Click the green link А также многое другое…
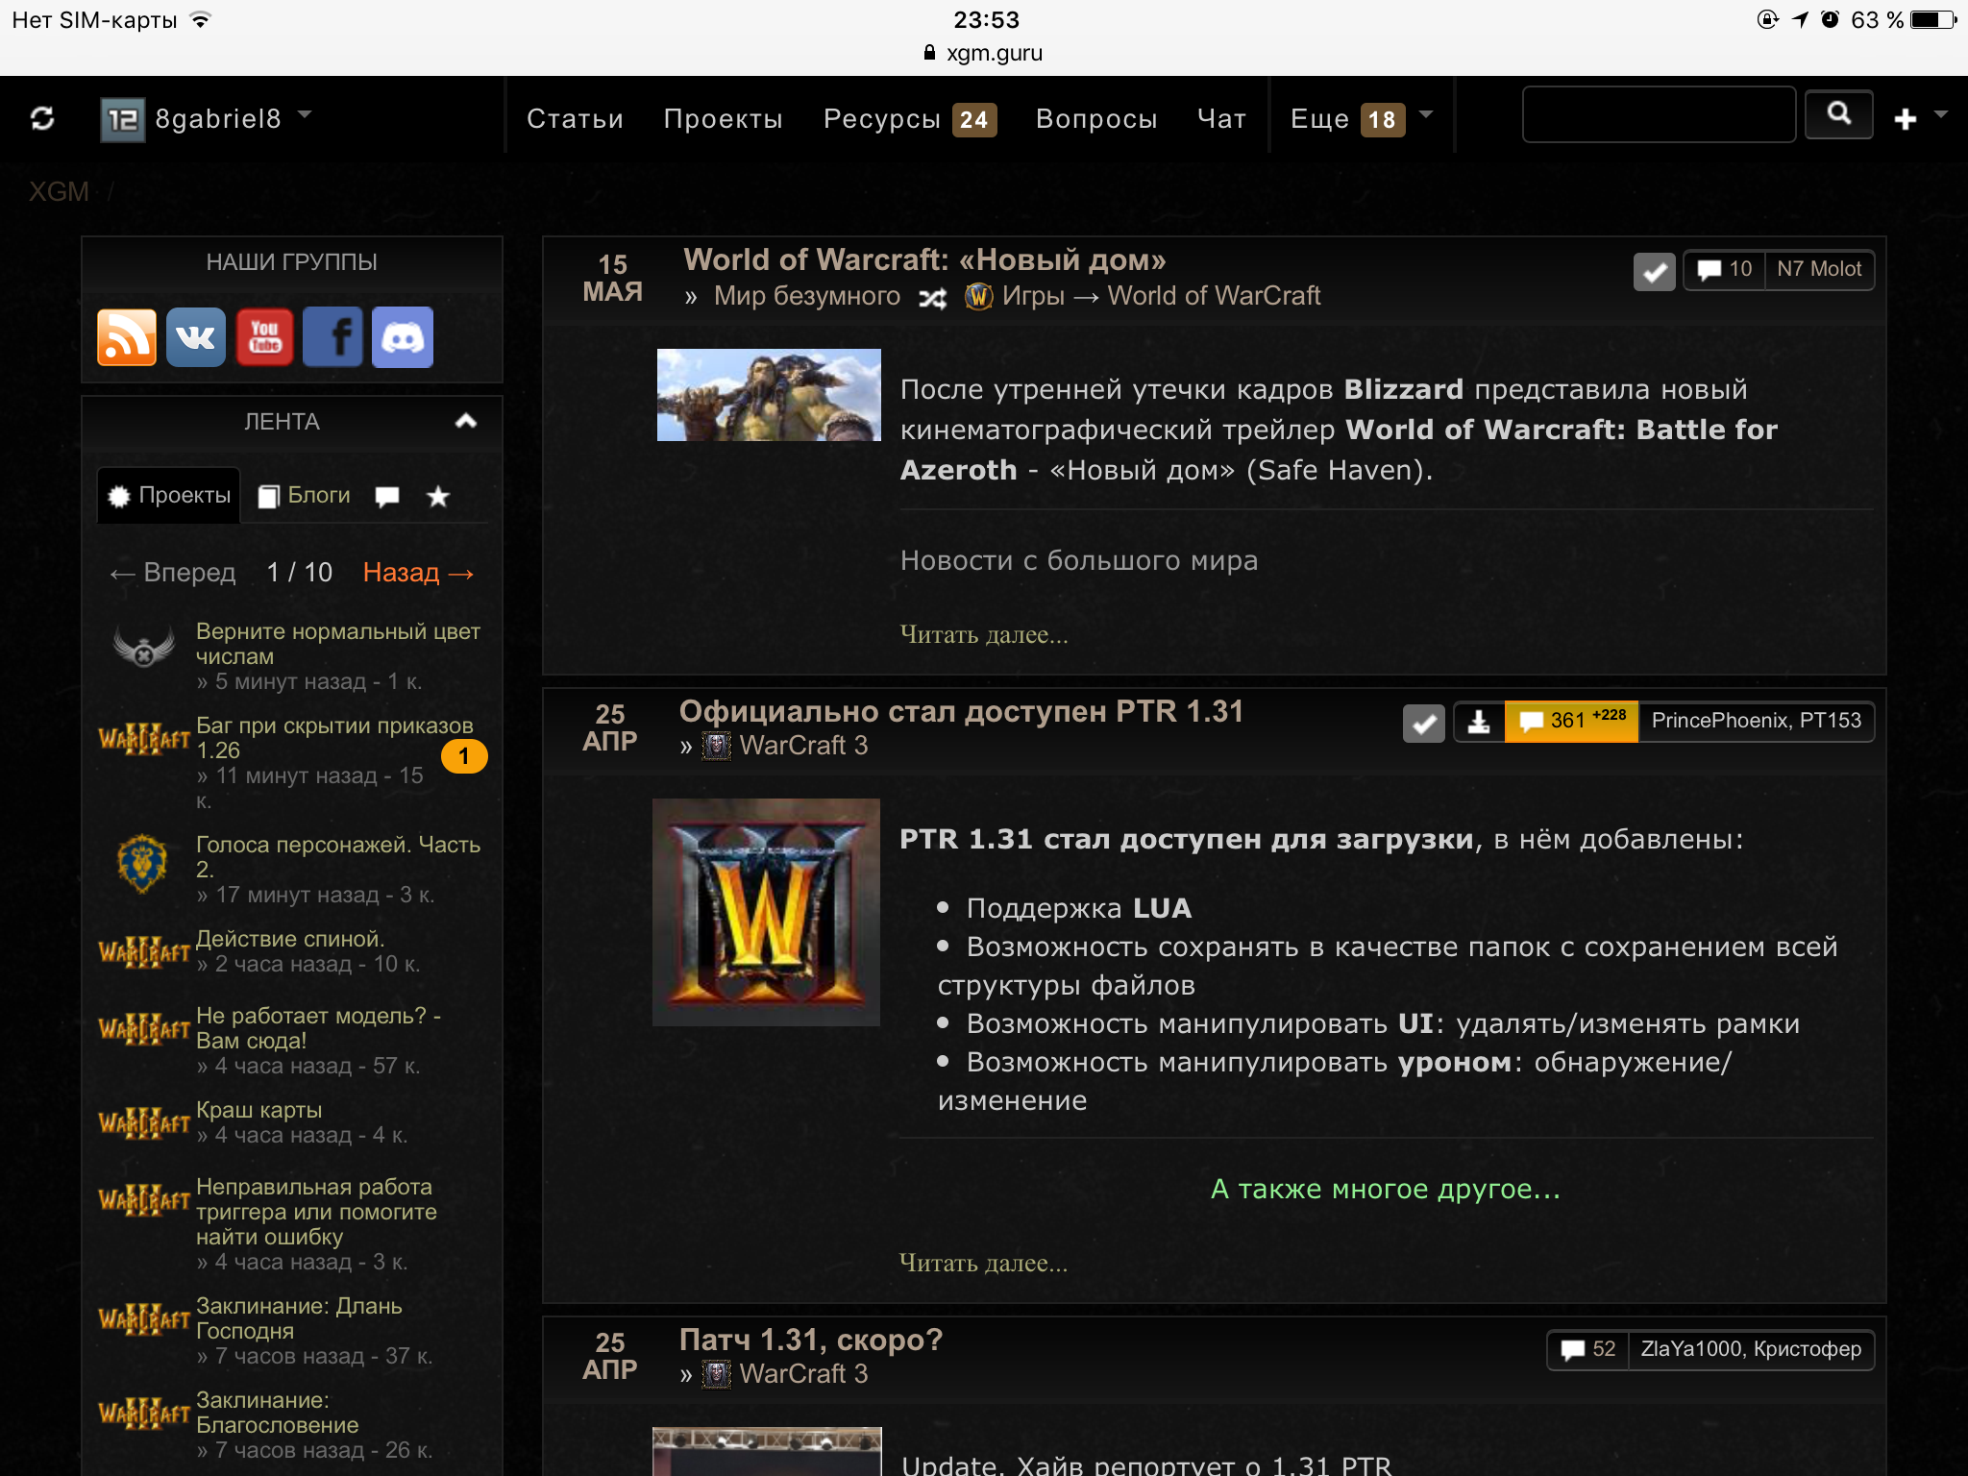This screenshot has width=1968, height=1476. tap(1386, 1189)
